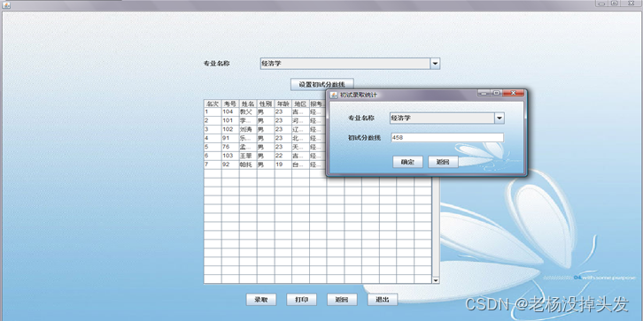The height and width of the screenshot is (321, 643).
Task: Click the age cell showing 22
Action: [283, 156]
